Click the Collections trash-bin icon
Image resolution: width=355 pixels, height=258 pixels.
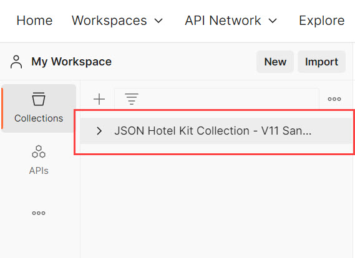[39, 99]
